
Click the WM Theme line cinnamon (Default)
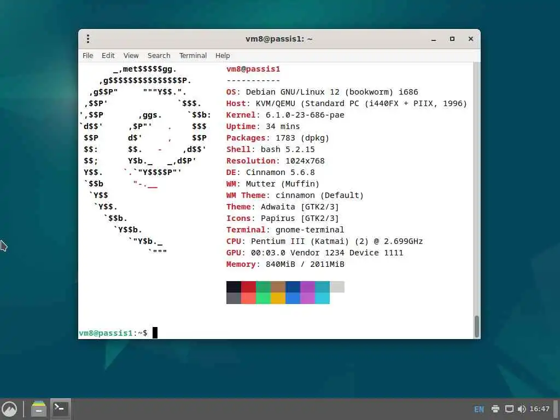click(295, 195)
